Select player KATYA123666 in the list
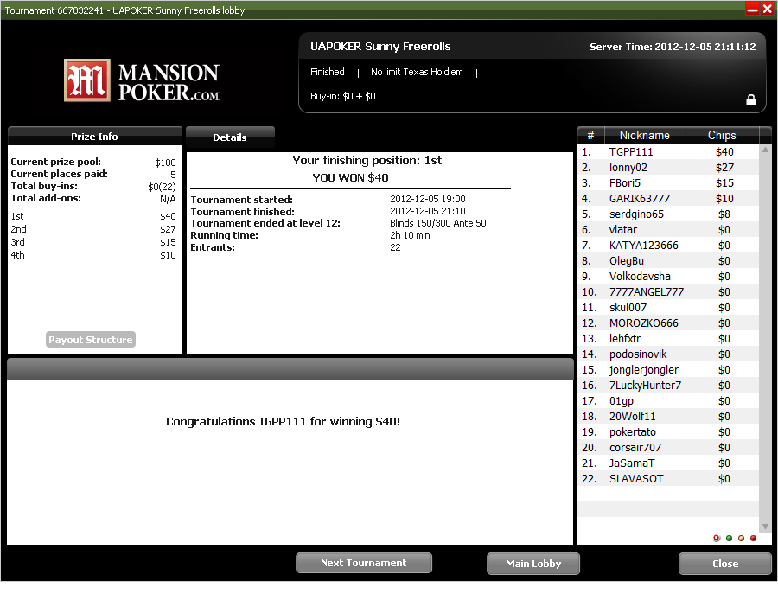Viewport: 778px width, 594px height. pyautogui.click(x=668, y=246)
